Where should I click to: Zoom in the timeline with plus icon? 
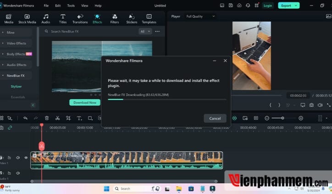tap(301, 118)
